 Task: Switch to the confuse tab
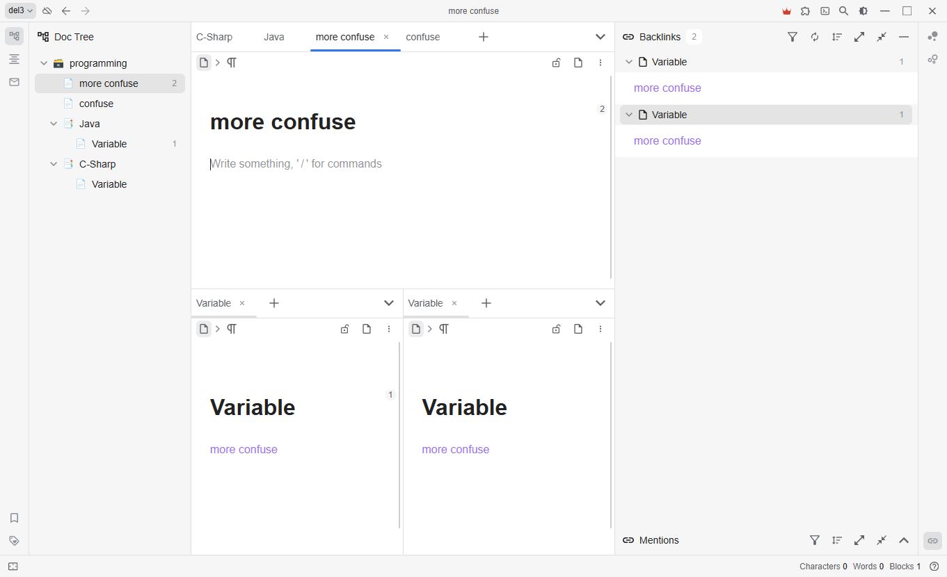(422, 37)
